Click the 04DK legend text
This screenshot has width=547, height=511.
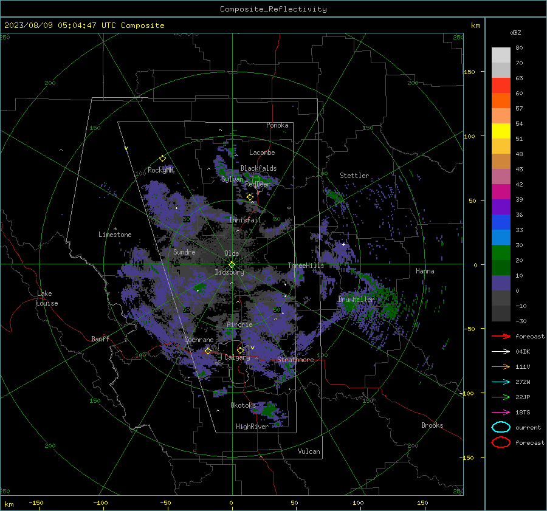coord(523,351)
